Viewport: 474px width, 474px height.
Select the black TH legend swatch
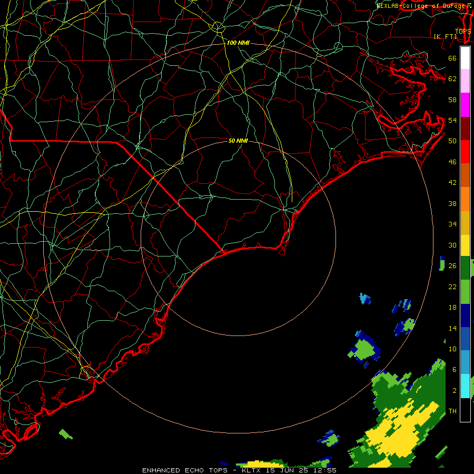point(465,409)
